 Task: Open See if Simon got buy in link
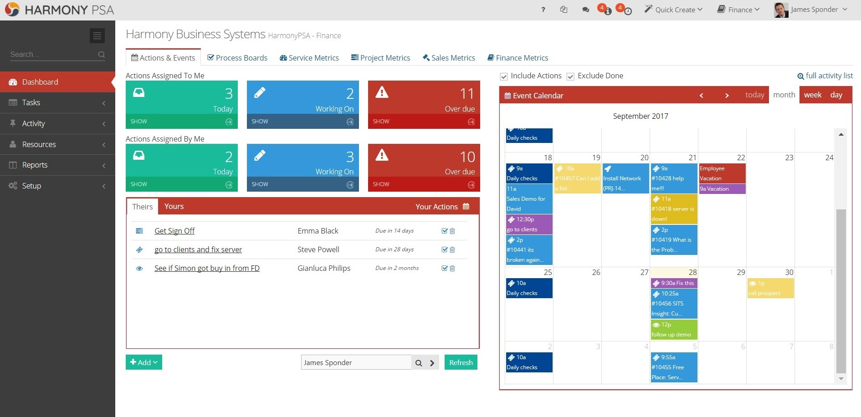coord(207,269)
